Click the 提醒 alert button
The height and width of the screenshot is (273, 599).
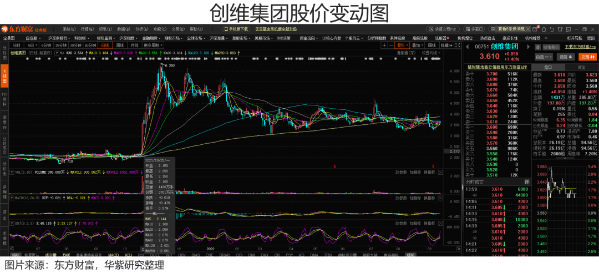[566, 57]
